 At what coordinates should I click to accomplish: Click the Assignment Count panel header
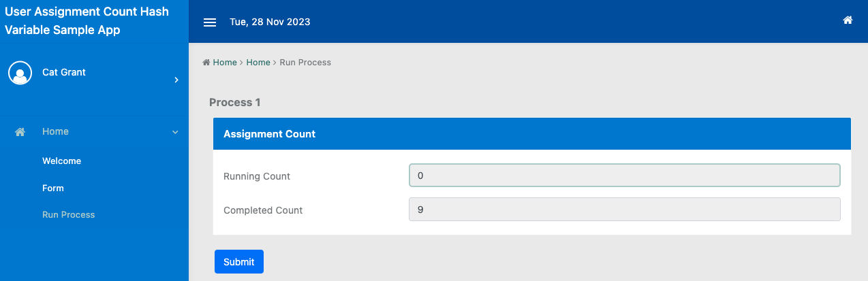[531, 134]
